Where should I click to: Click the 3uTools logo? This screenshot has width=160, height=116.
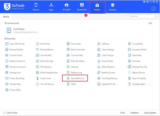(14, 7)
